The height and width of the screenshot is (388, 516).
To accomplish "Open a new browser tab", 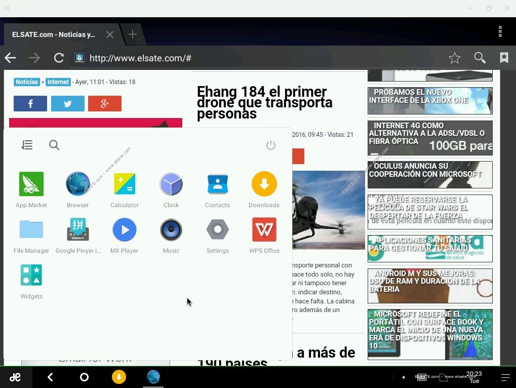I will (133, 34).
